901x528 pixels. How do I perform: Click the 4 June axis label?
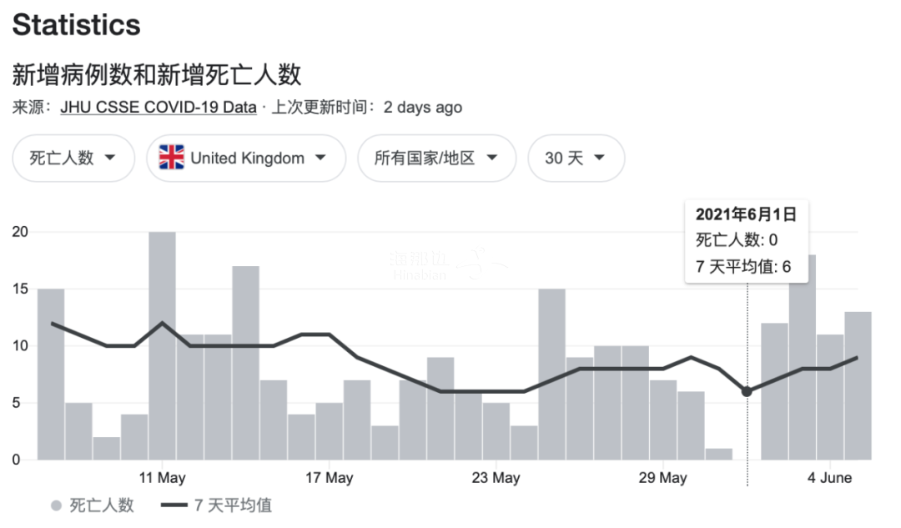(829, 478)
